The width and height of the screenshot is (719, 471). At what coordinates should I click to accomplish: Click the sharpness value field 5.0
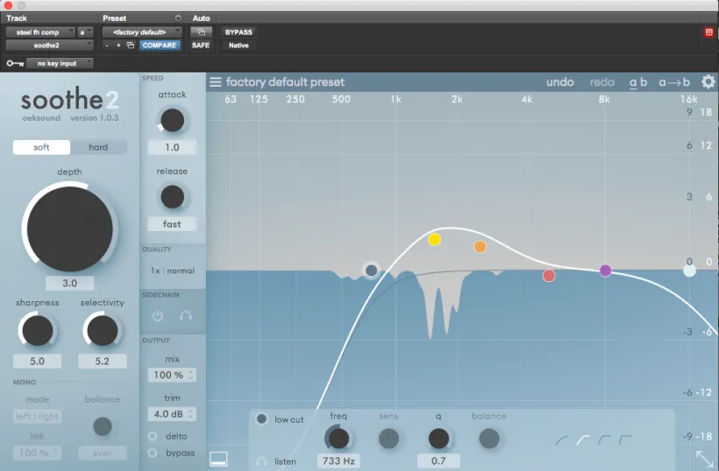[37, 362]
